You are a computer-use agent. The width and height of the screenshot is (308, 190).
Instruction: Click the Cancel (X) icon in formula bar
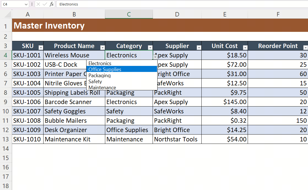[38, 4]
